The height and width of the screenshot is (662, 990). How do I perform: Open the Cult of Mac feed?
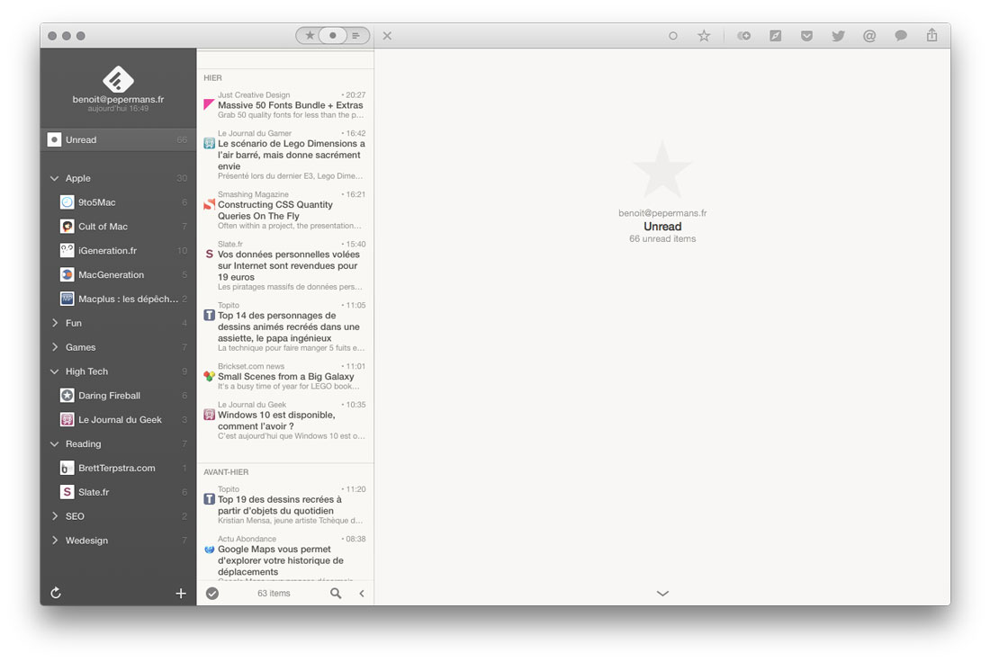[x=118, y=227]
